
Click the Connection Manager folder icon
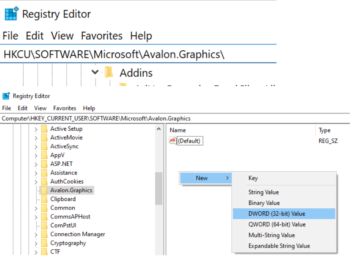44,234
